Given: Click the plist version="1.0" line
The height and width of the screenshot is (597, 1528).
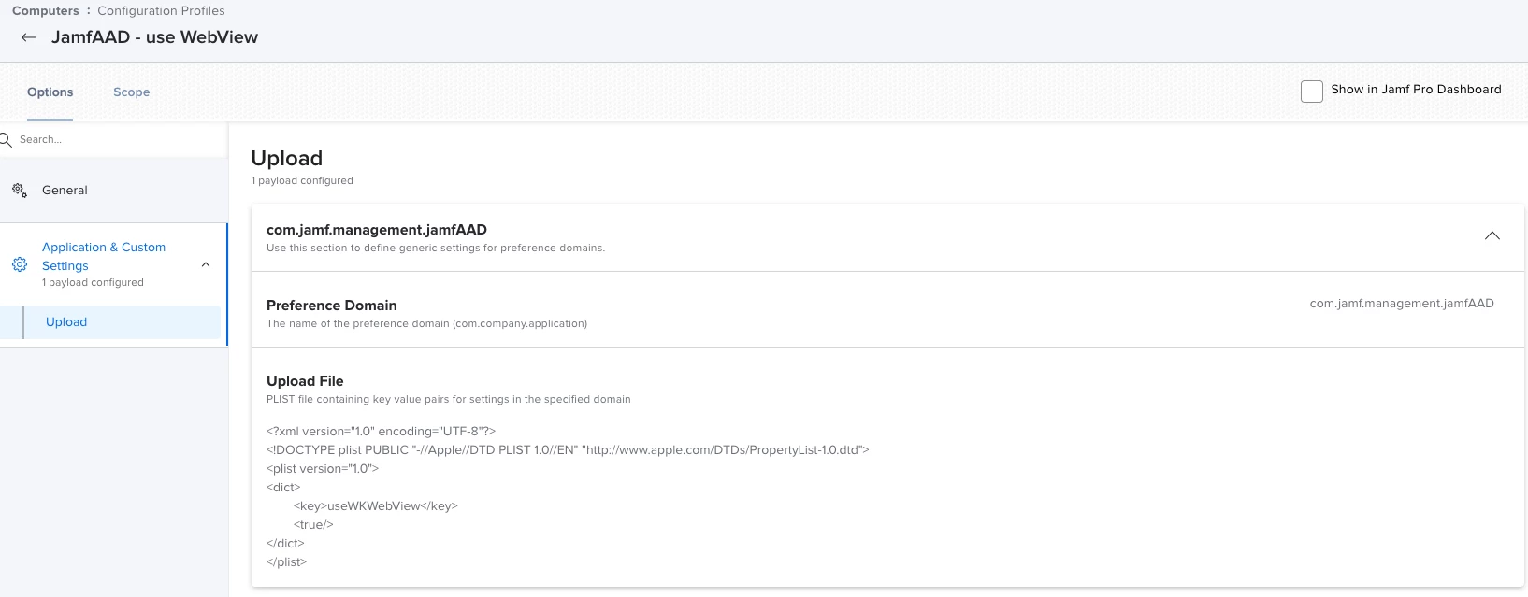Looking at the screenshot, I should coord(323,469).
